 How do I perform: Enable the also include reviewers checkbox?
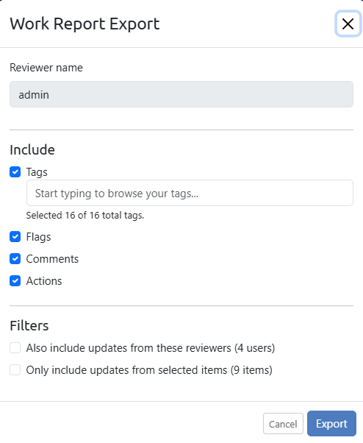pyautogui.click(x=15, y=348)
